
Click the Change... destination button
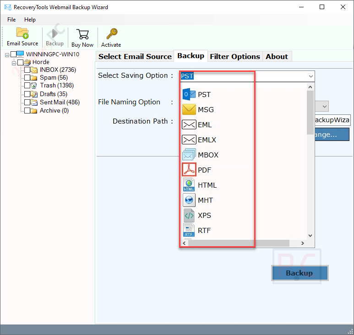(332, 135)
